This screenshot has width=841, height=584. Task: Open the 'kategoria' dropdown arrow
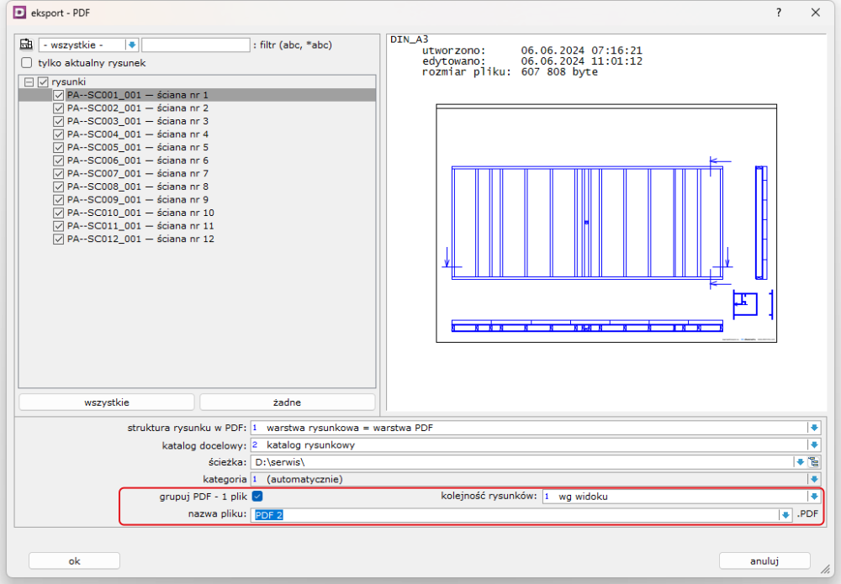814,479
